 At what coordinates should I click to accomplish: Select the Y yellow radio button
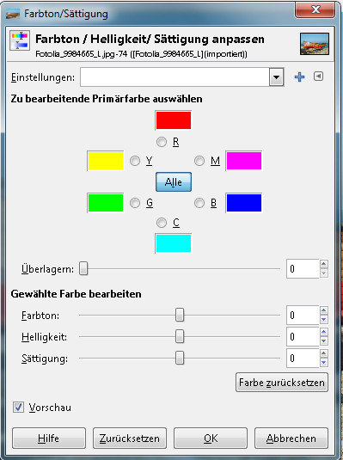click(135, 161)
